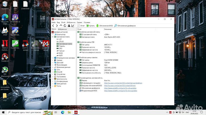Open the Справка menu
This screenshot has width=206, height=115.
coord(87,22)
